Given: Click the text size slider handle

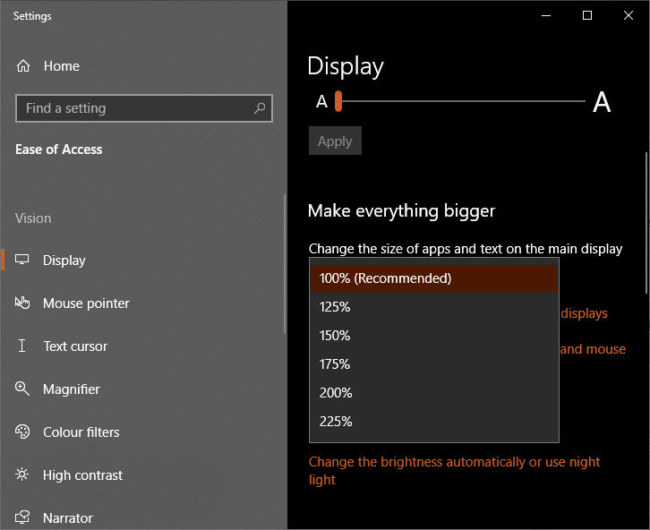Looking at the screenshot, I should pyautogui.click(x=338, y=101).
